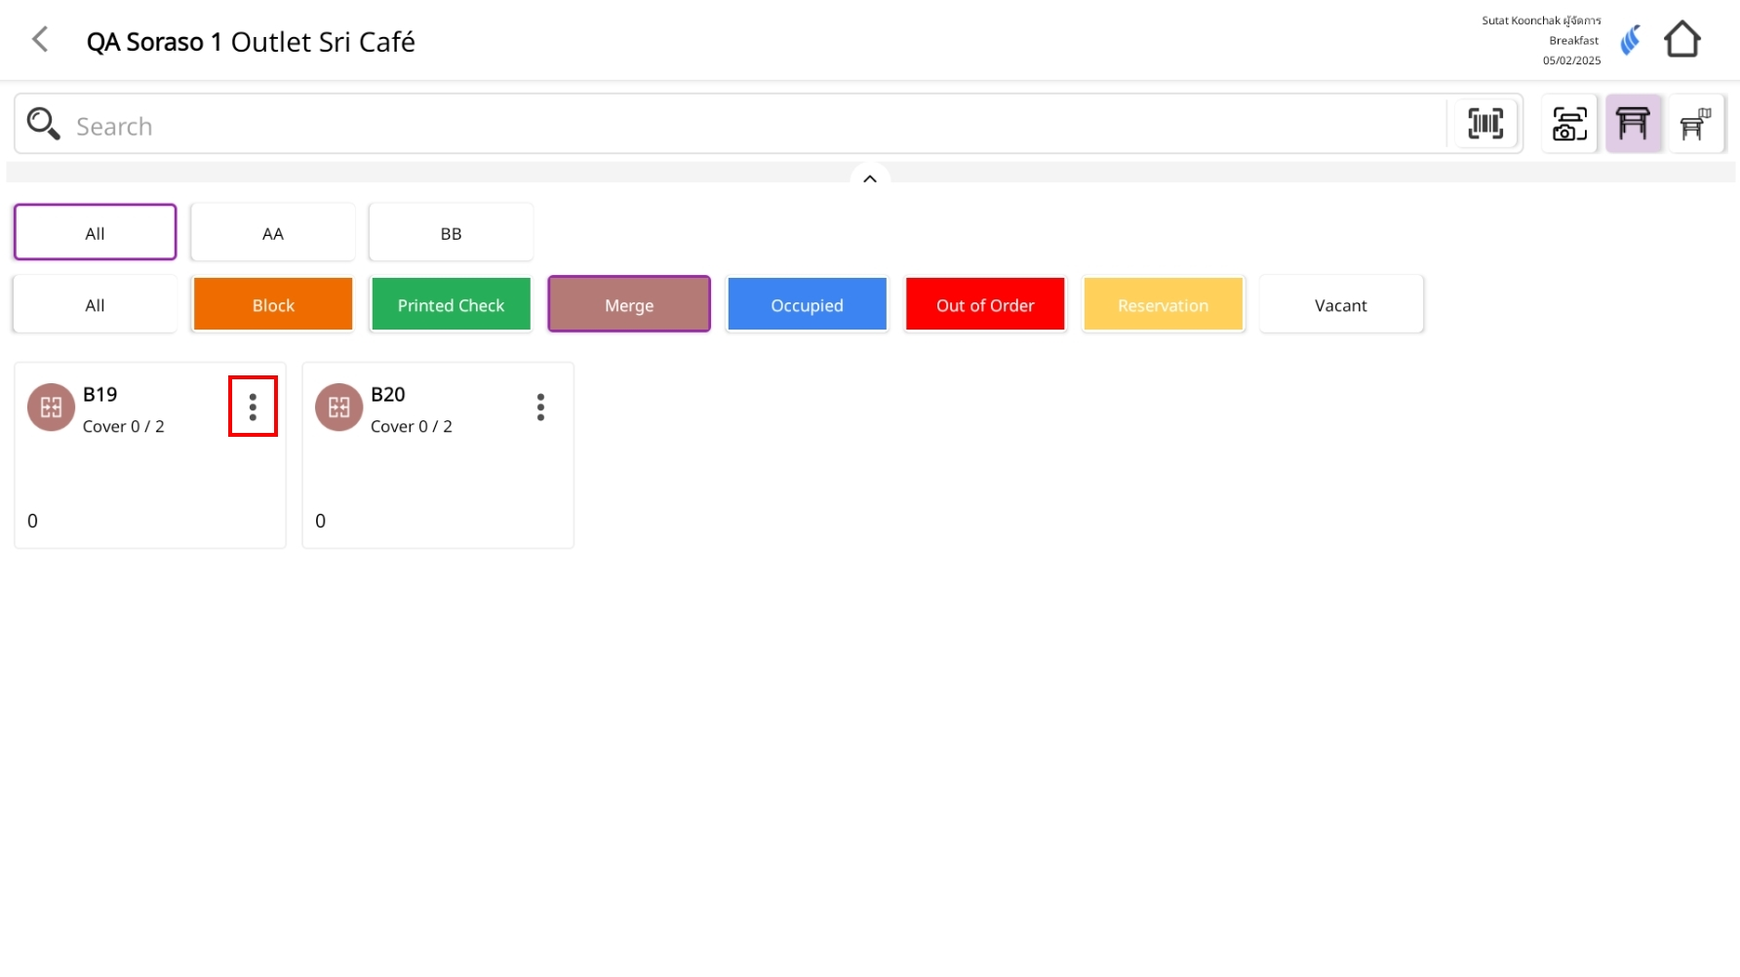The image size is (1740, 977).
Task: Collapse the filter panel chevron
Action: point(869,178)
